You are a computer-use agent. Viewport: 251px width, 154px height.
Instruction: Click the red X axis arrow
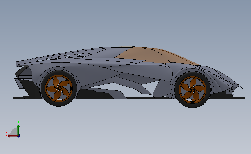click(13, 136)
